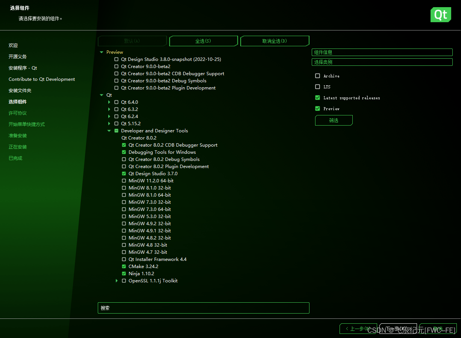Check the Qt 5.15.2 checkbox
The image size is (461, 338).
click(x=116, y=124)
